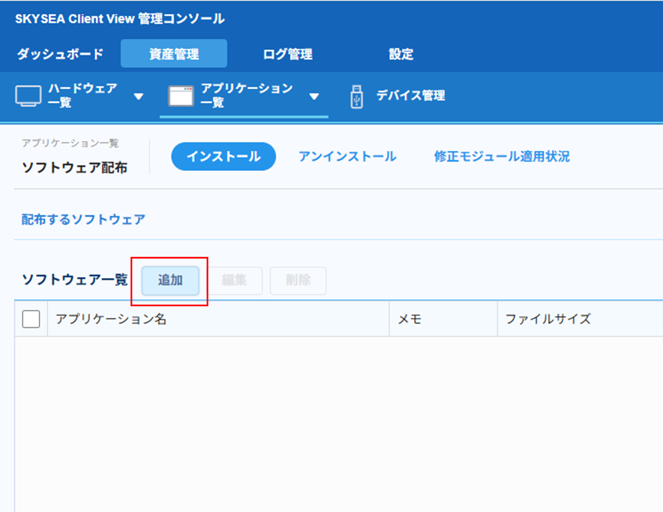Switch to the アンインストール tab
The image size is (663, 512).
pos(347,157)
